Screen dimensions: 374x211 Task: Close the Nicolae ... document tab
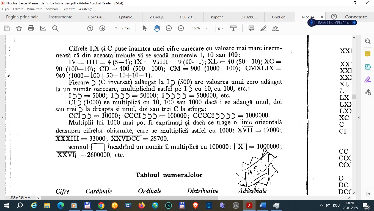322,17
